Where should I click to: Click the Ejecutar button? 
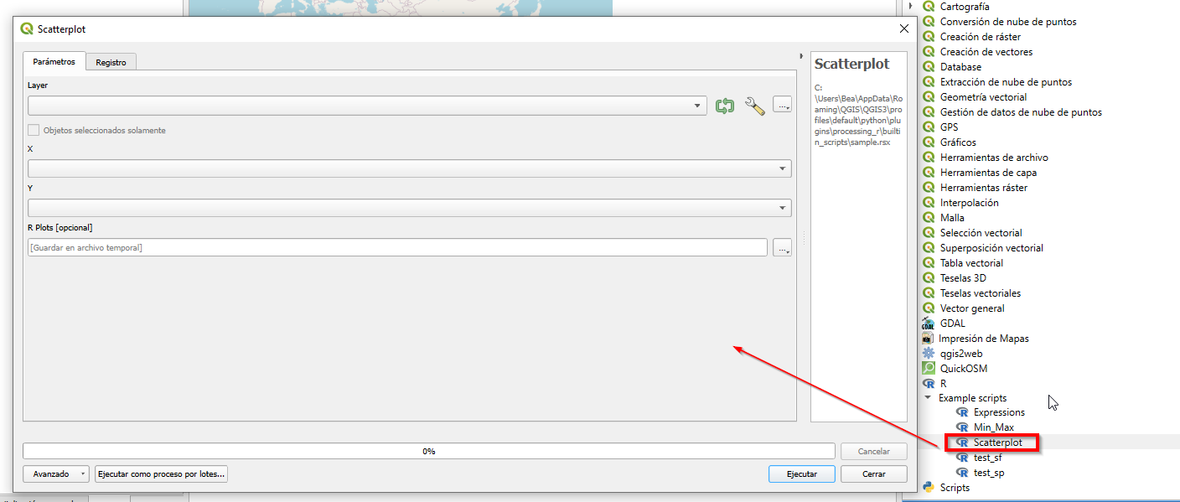pos(802,474)
